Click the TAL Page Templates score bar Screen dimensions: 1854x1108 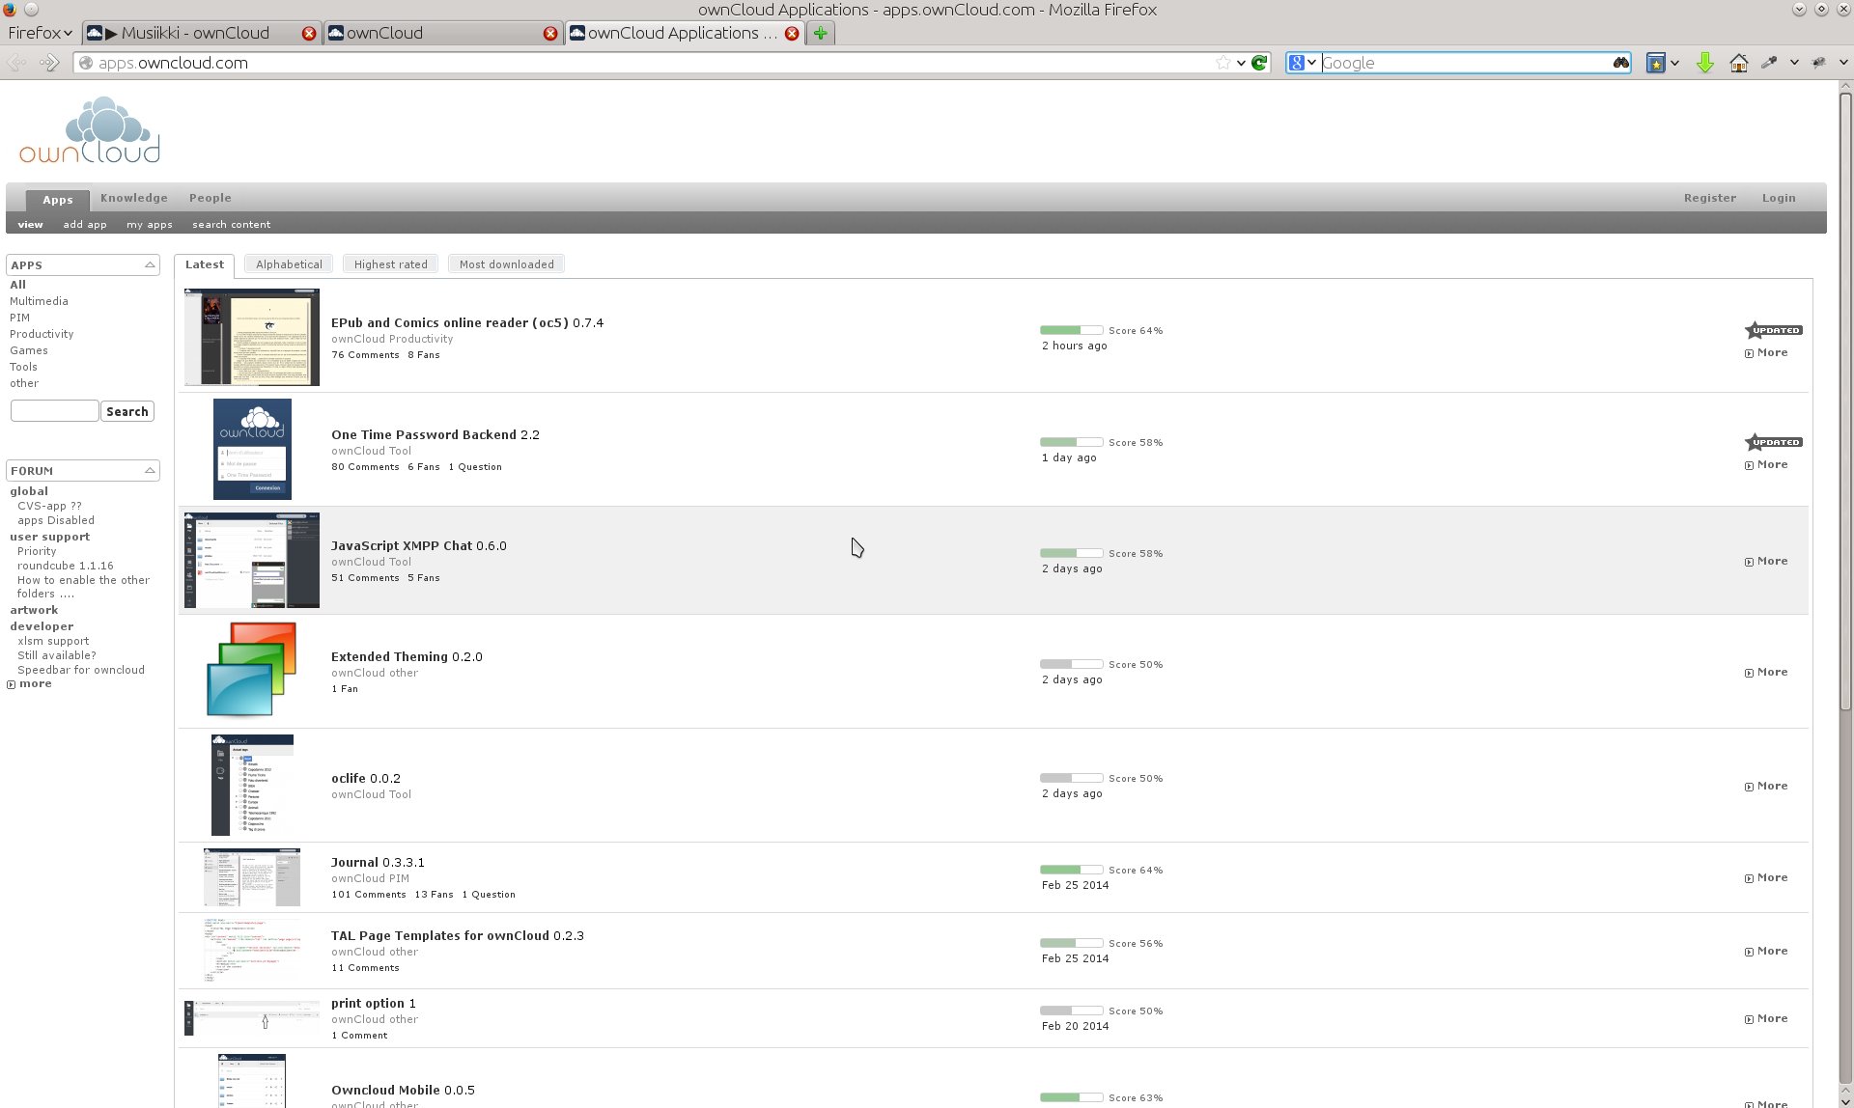(x=1071, y=943)
